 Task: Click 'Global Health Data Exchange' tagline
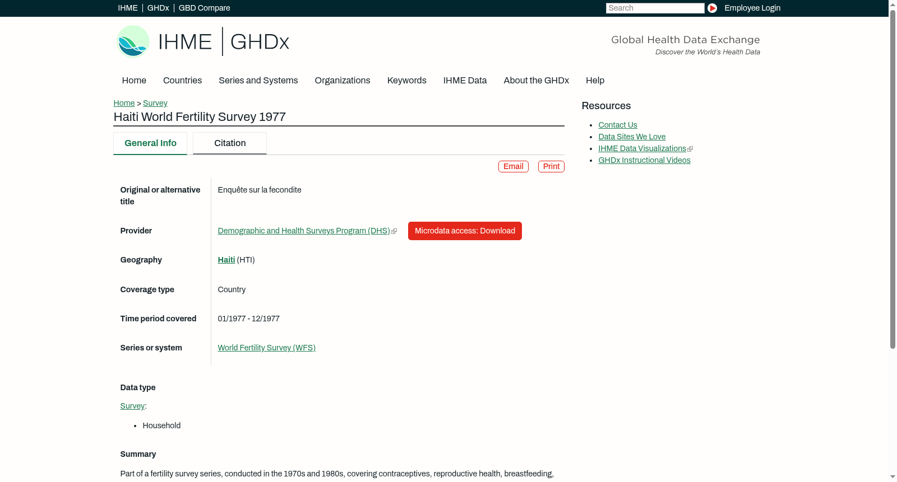pyautogui.click(x=685, y=40)
